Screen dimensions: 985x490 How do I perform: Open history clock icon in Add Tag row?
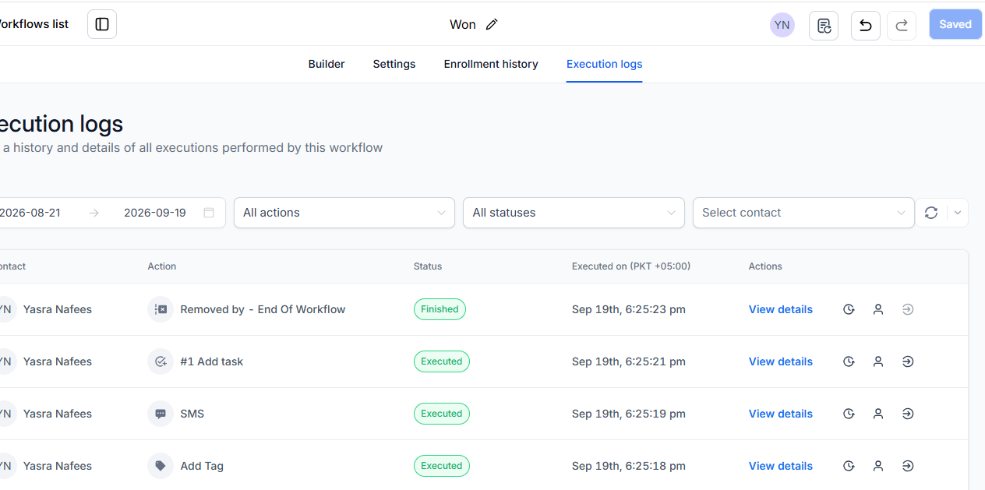point(849,466)
